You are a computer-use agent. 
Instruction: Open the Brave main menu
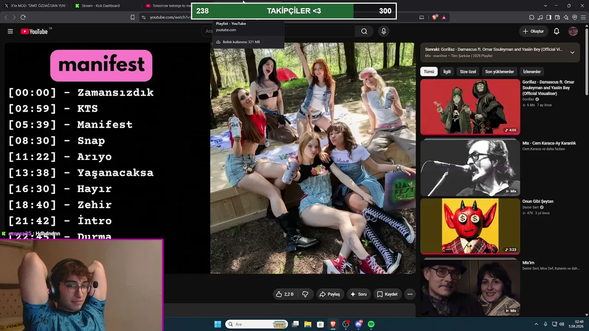[583, 17]
